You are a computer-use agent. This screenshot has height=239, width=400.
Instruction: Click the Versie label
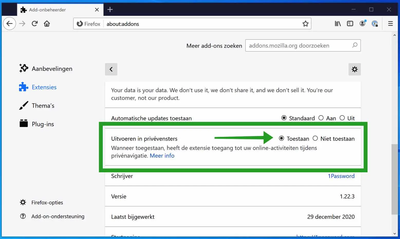(119, 196)
